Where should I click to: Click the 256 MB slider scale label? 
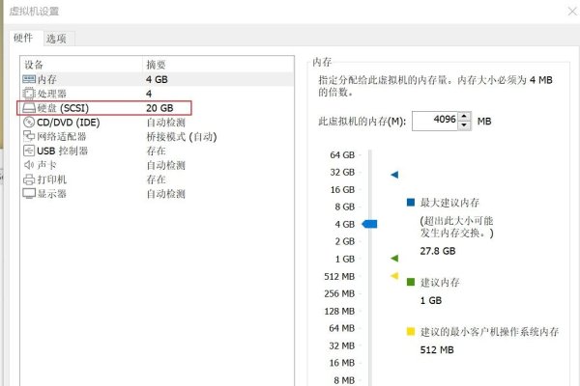339,293
